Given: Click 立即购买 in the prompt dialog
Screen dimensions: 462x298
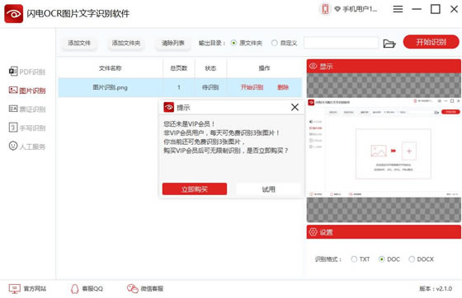Looking at the screenshot, I should coord(195,189).
